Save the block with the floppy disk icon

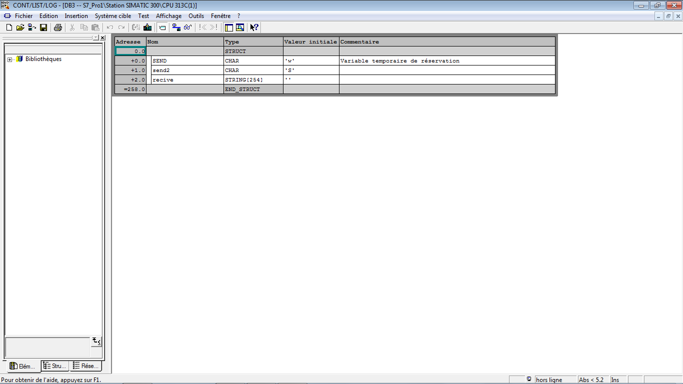pyautogui.click(x=43, y=27)
